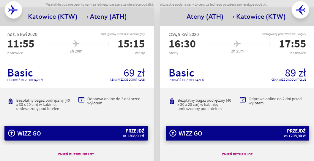The image size is (314, 161).
Task: Open the ZMIEŃ RETURN LOT link
Action: pos(237,154)
